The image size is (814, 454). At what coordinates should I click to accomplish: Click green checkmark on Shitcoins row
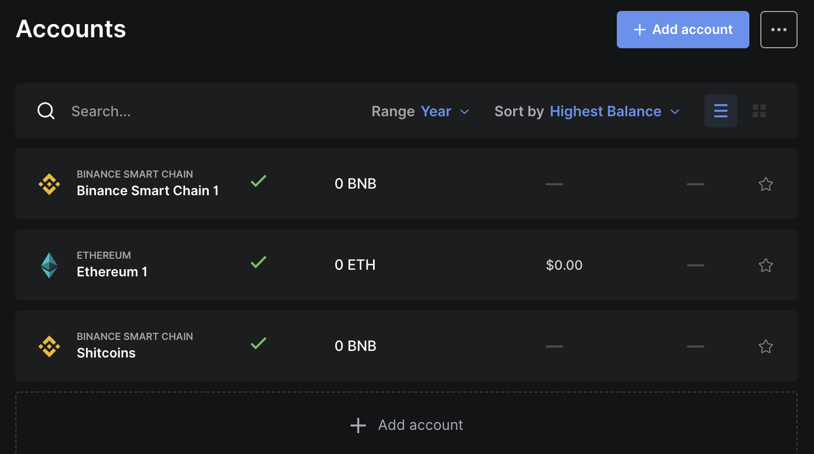[259, 344]
